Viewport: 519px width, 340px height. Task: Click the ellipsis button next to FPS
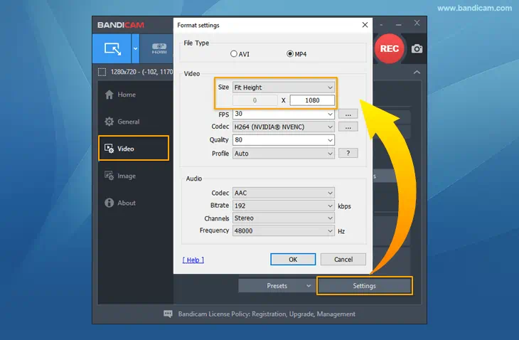(x=348, y=114)
